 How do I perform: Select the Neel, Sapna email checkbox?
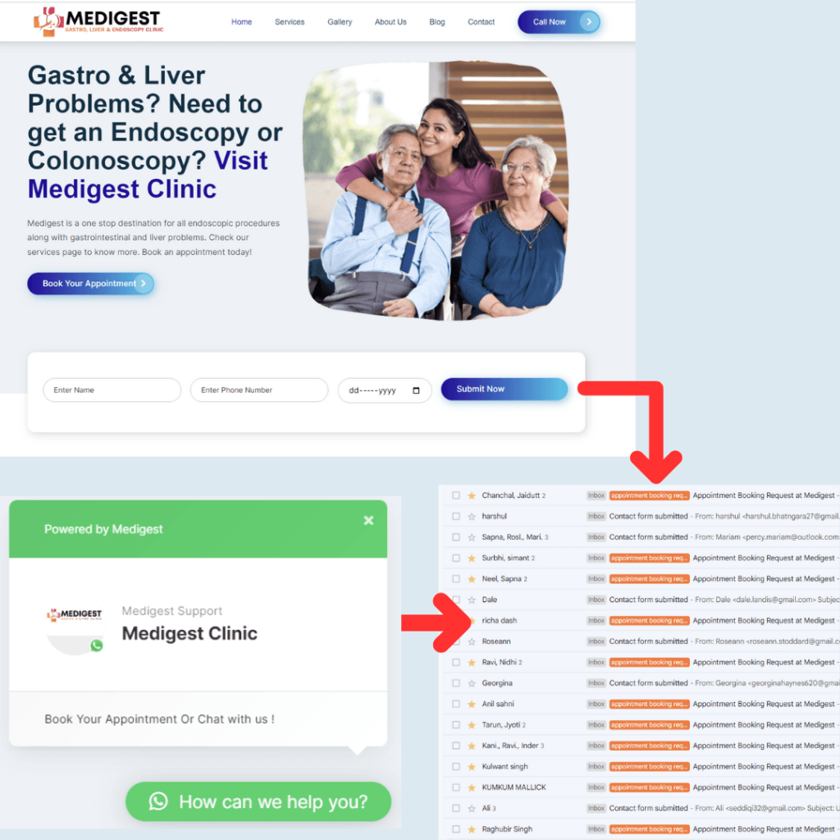coord(456,579)
